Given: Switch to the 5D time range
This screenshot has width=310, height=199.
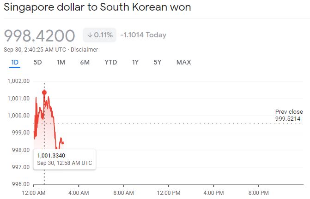Looking at the screenshot, I should click(37, 63).
